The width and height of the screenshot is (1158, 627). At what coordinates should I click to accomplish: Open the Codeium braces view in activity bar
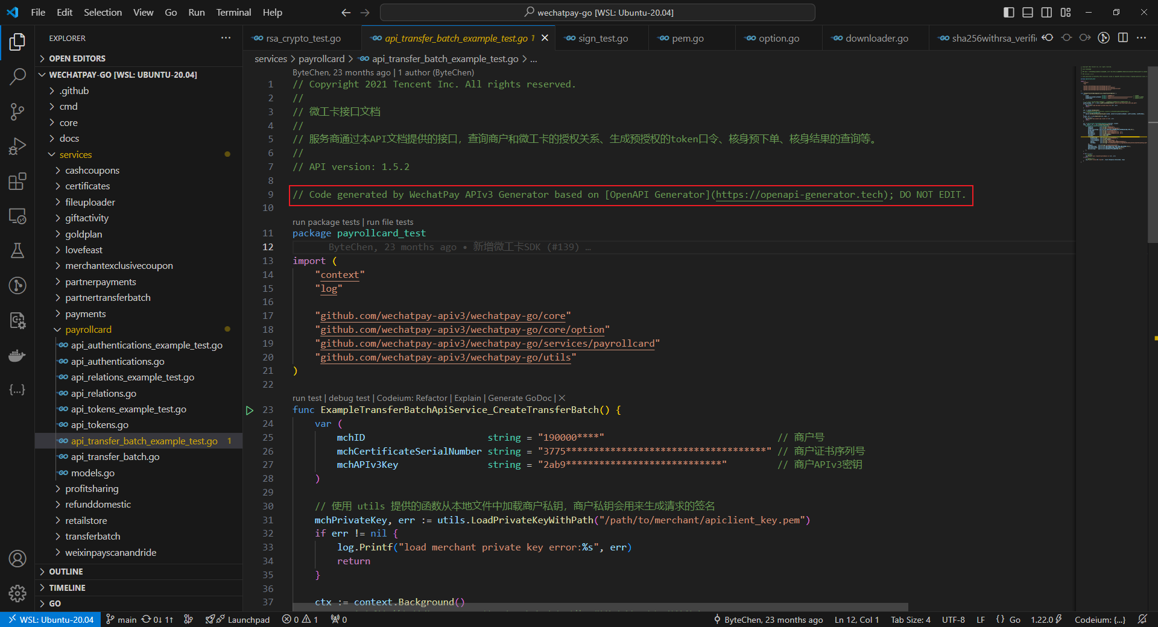pyautogui.click(x=17, y=389)
